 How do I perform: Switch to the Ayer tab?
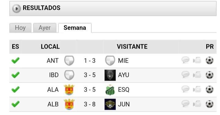pyautogui.click(x=45, y=28)
